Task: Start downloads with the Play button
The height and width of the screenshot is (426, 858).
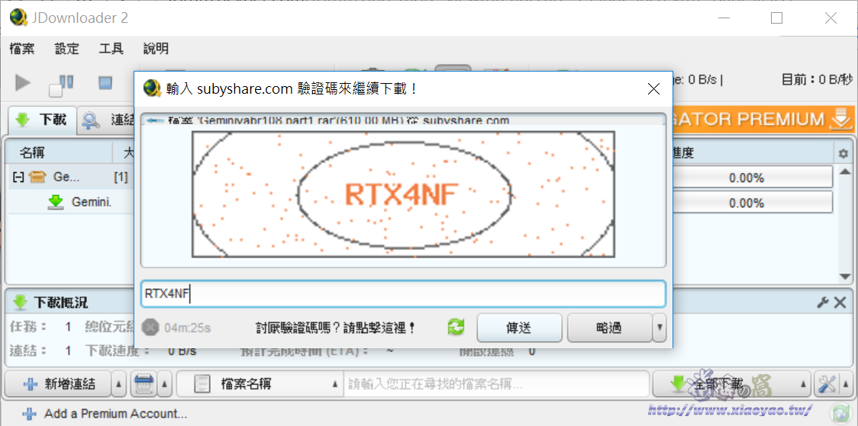Action: coord(22,83)
